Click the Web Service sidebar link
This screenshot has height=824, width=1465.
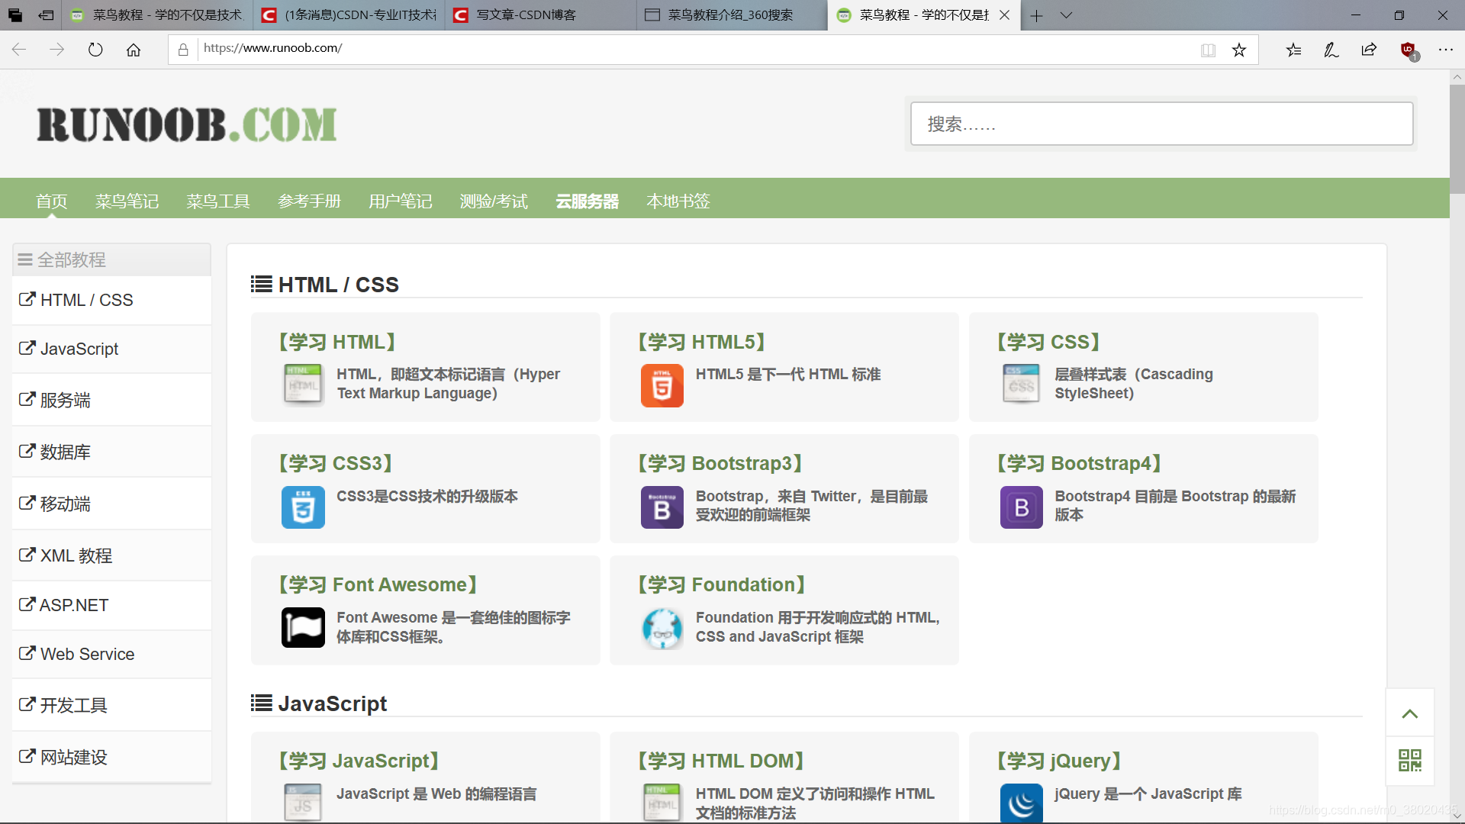coord(86,654)
